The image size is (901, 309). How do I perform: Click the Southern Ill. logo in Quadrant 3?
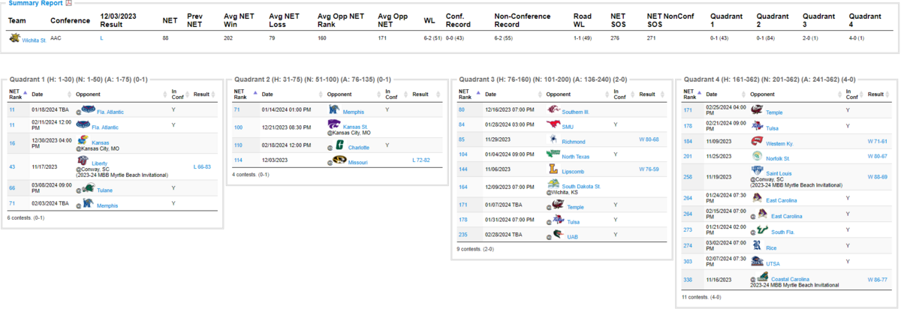click(x=553, y=109)
